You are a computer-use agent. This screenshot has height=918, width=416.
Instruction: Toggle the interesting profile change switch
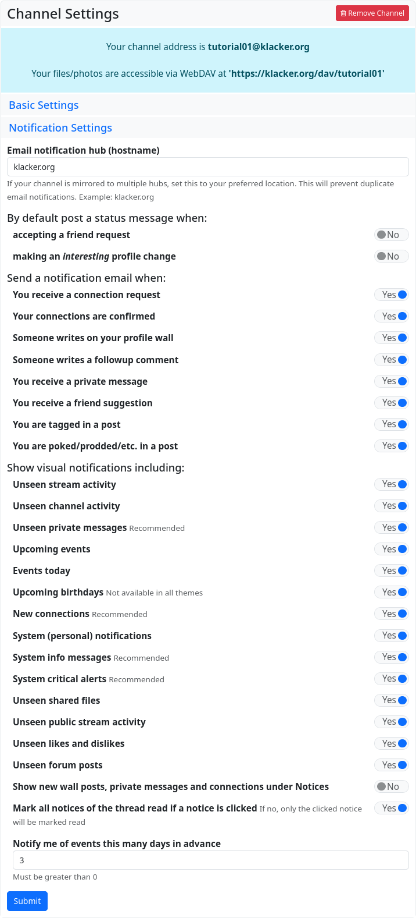tap(391, 257)
